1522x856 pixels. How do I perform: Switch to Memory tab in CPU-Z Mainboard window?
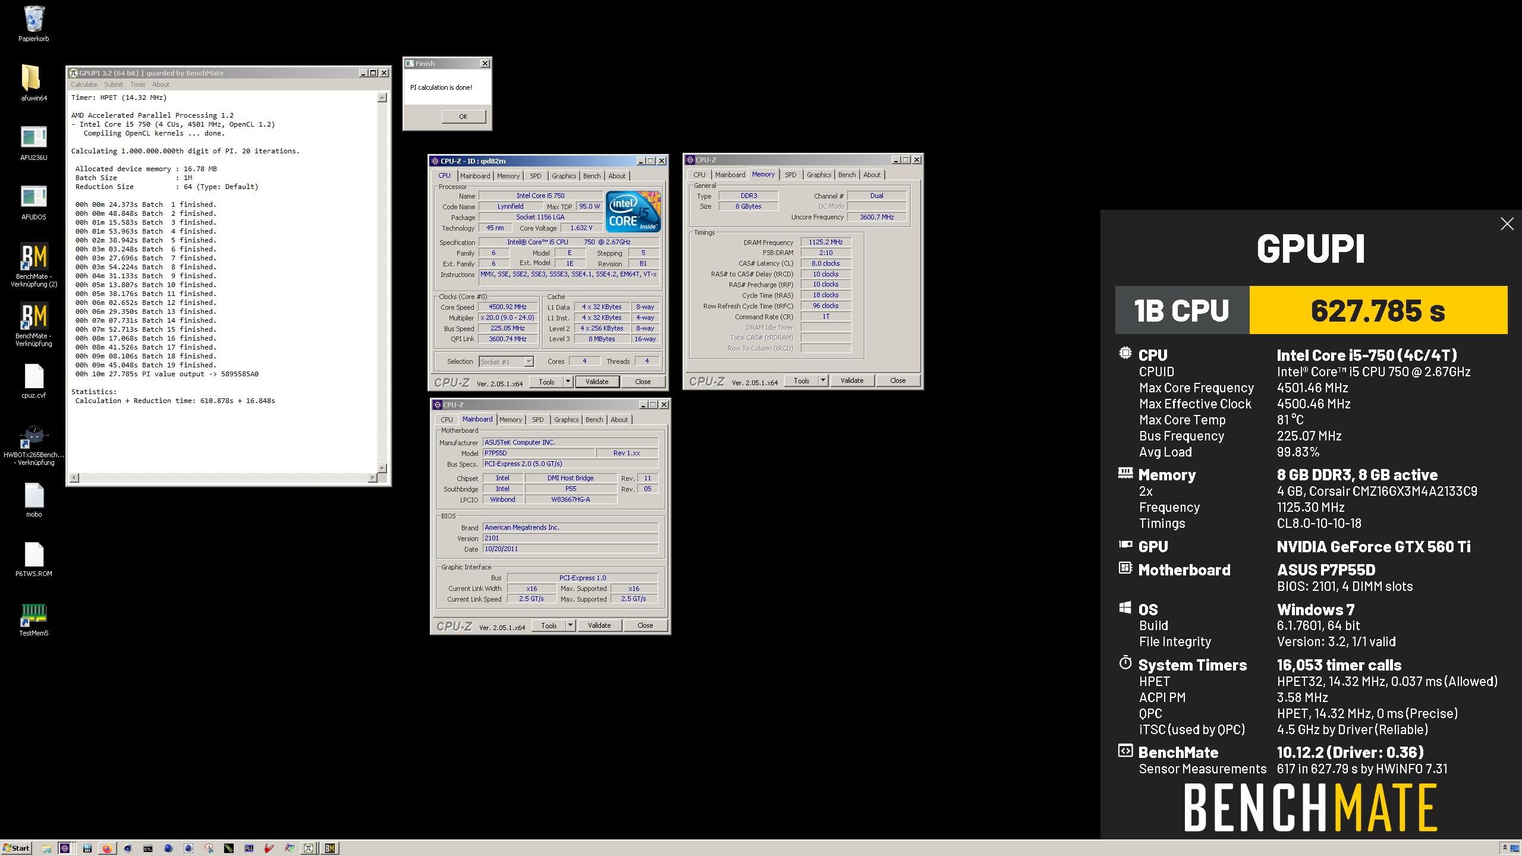[x=511, y=420]
